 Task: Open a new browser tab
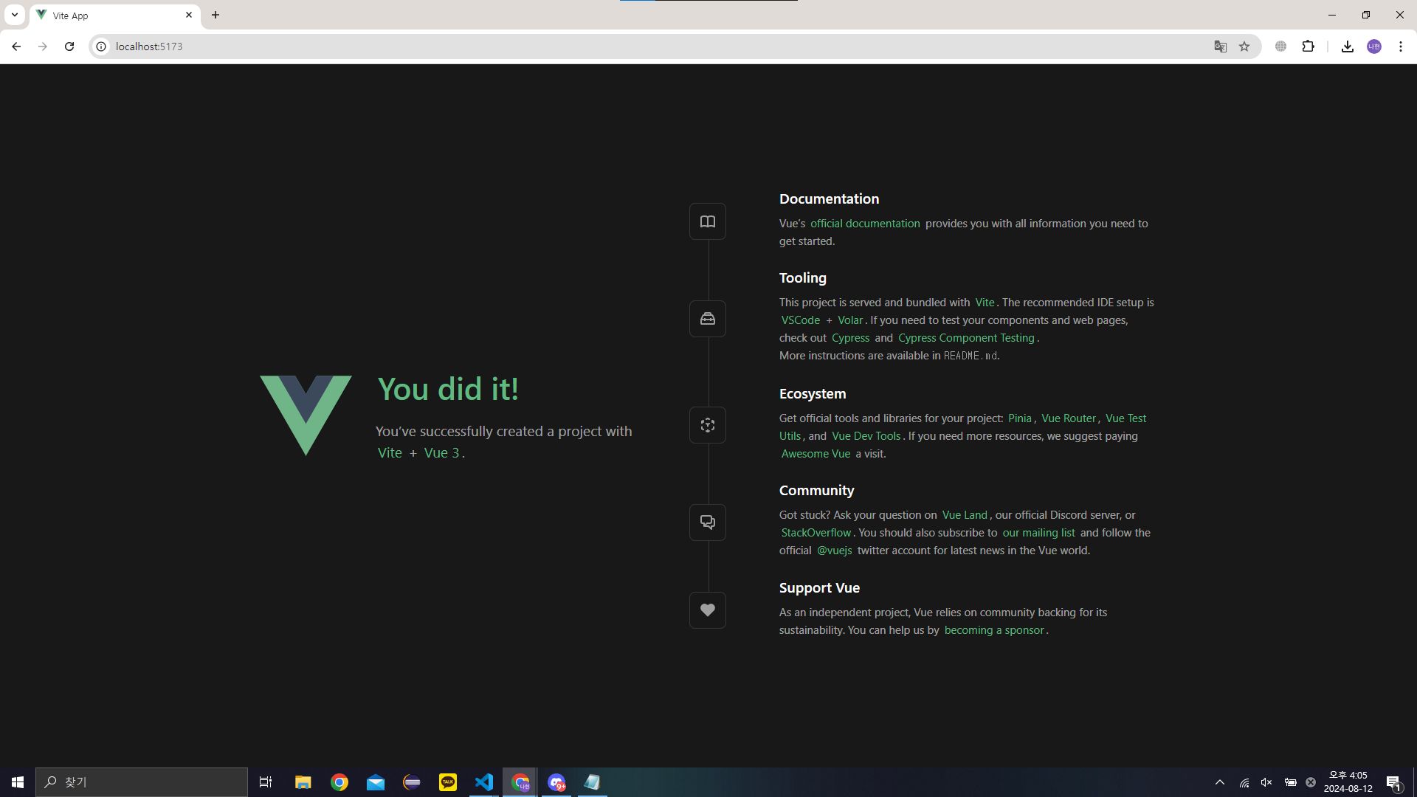[216, 15]
